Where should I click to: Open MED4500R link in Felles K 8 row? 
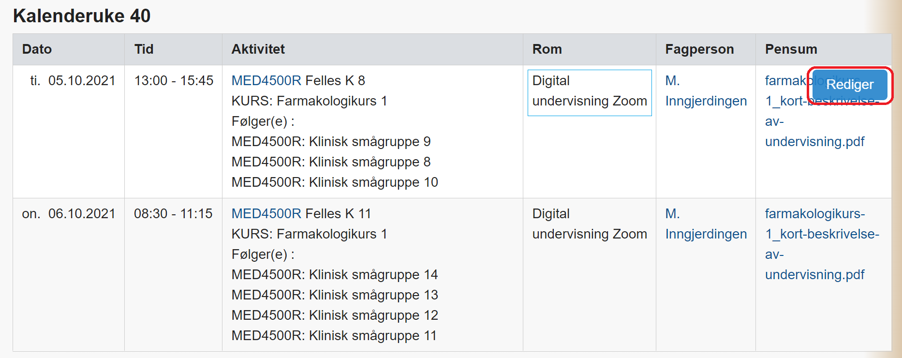tap(266, 80)
